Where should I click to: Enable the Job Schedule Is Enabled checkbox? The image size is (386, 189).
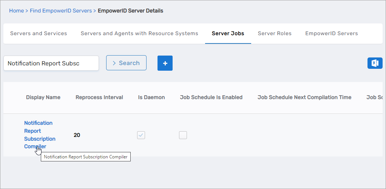pos(183,135)
